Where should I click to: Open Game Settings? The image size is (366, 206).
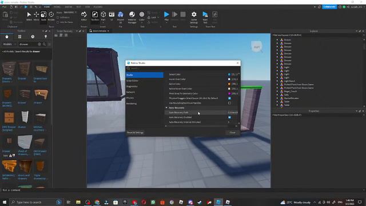[x=194, y=17]
